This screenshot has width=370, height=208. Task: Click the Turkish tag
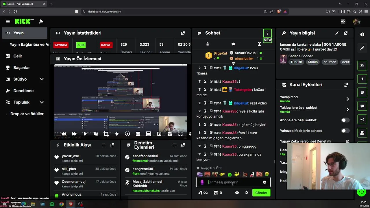(x=296, y=62)
